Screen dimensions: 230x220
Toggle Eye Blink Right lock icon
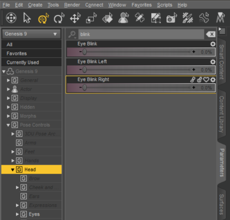pos(199,80)
